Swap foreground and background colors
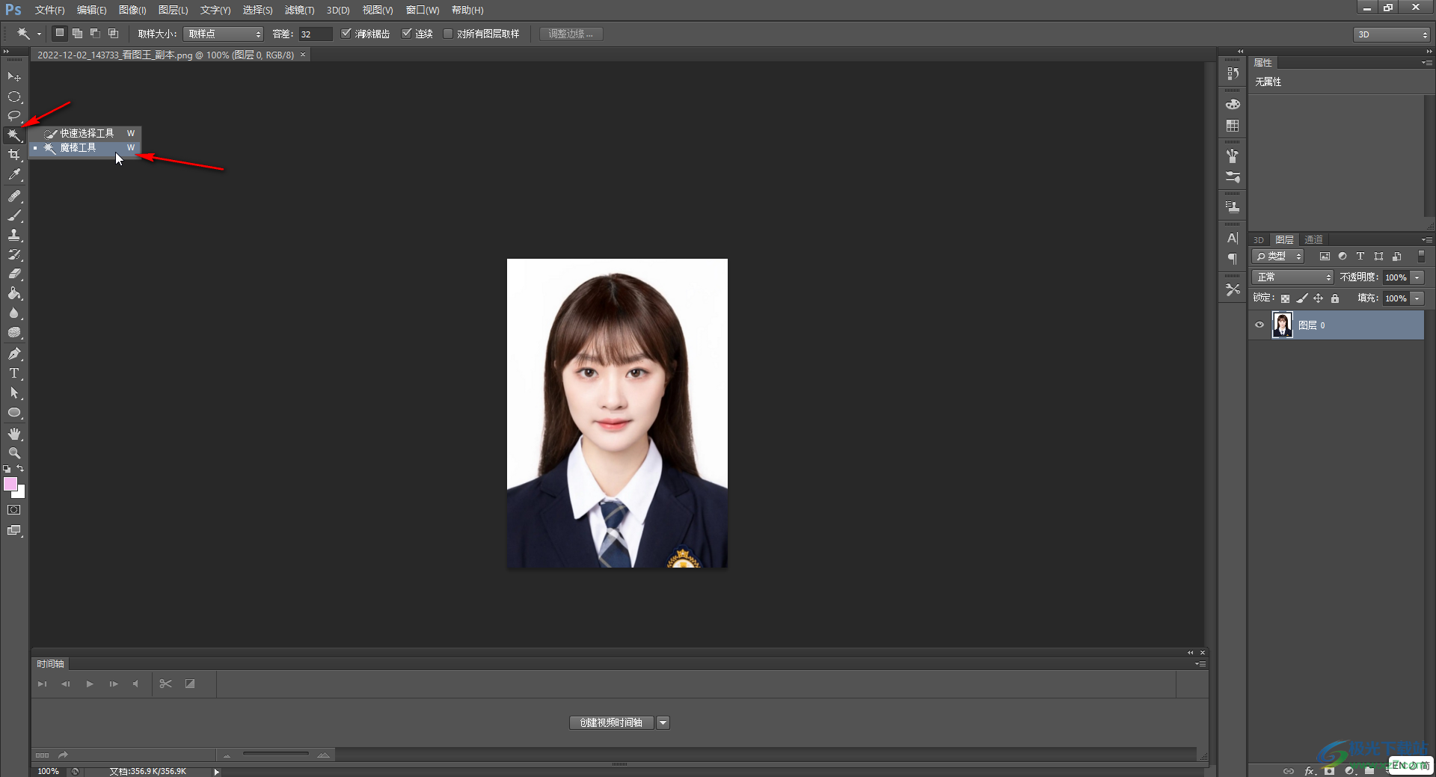Viewport: 1436px width, 777px height. tap(20, 469)
